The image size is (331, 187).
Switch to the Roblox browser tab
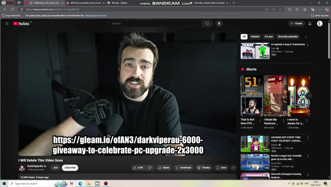[x=119, y=3]
